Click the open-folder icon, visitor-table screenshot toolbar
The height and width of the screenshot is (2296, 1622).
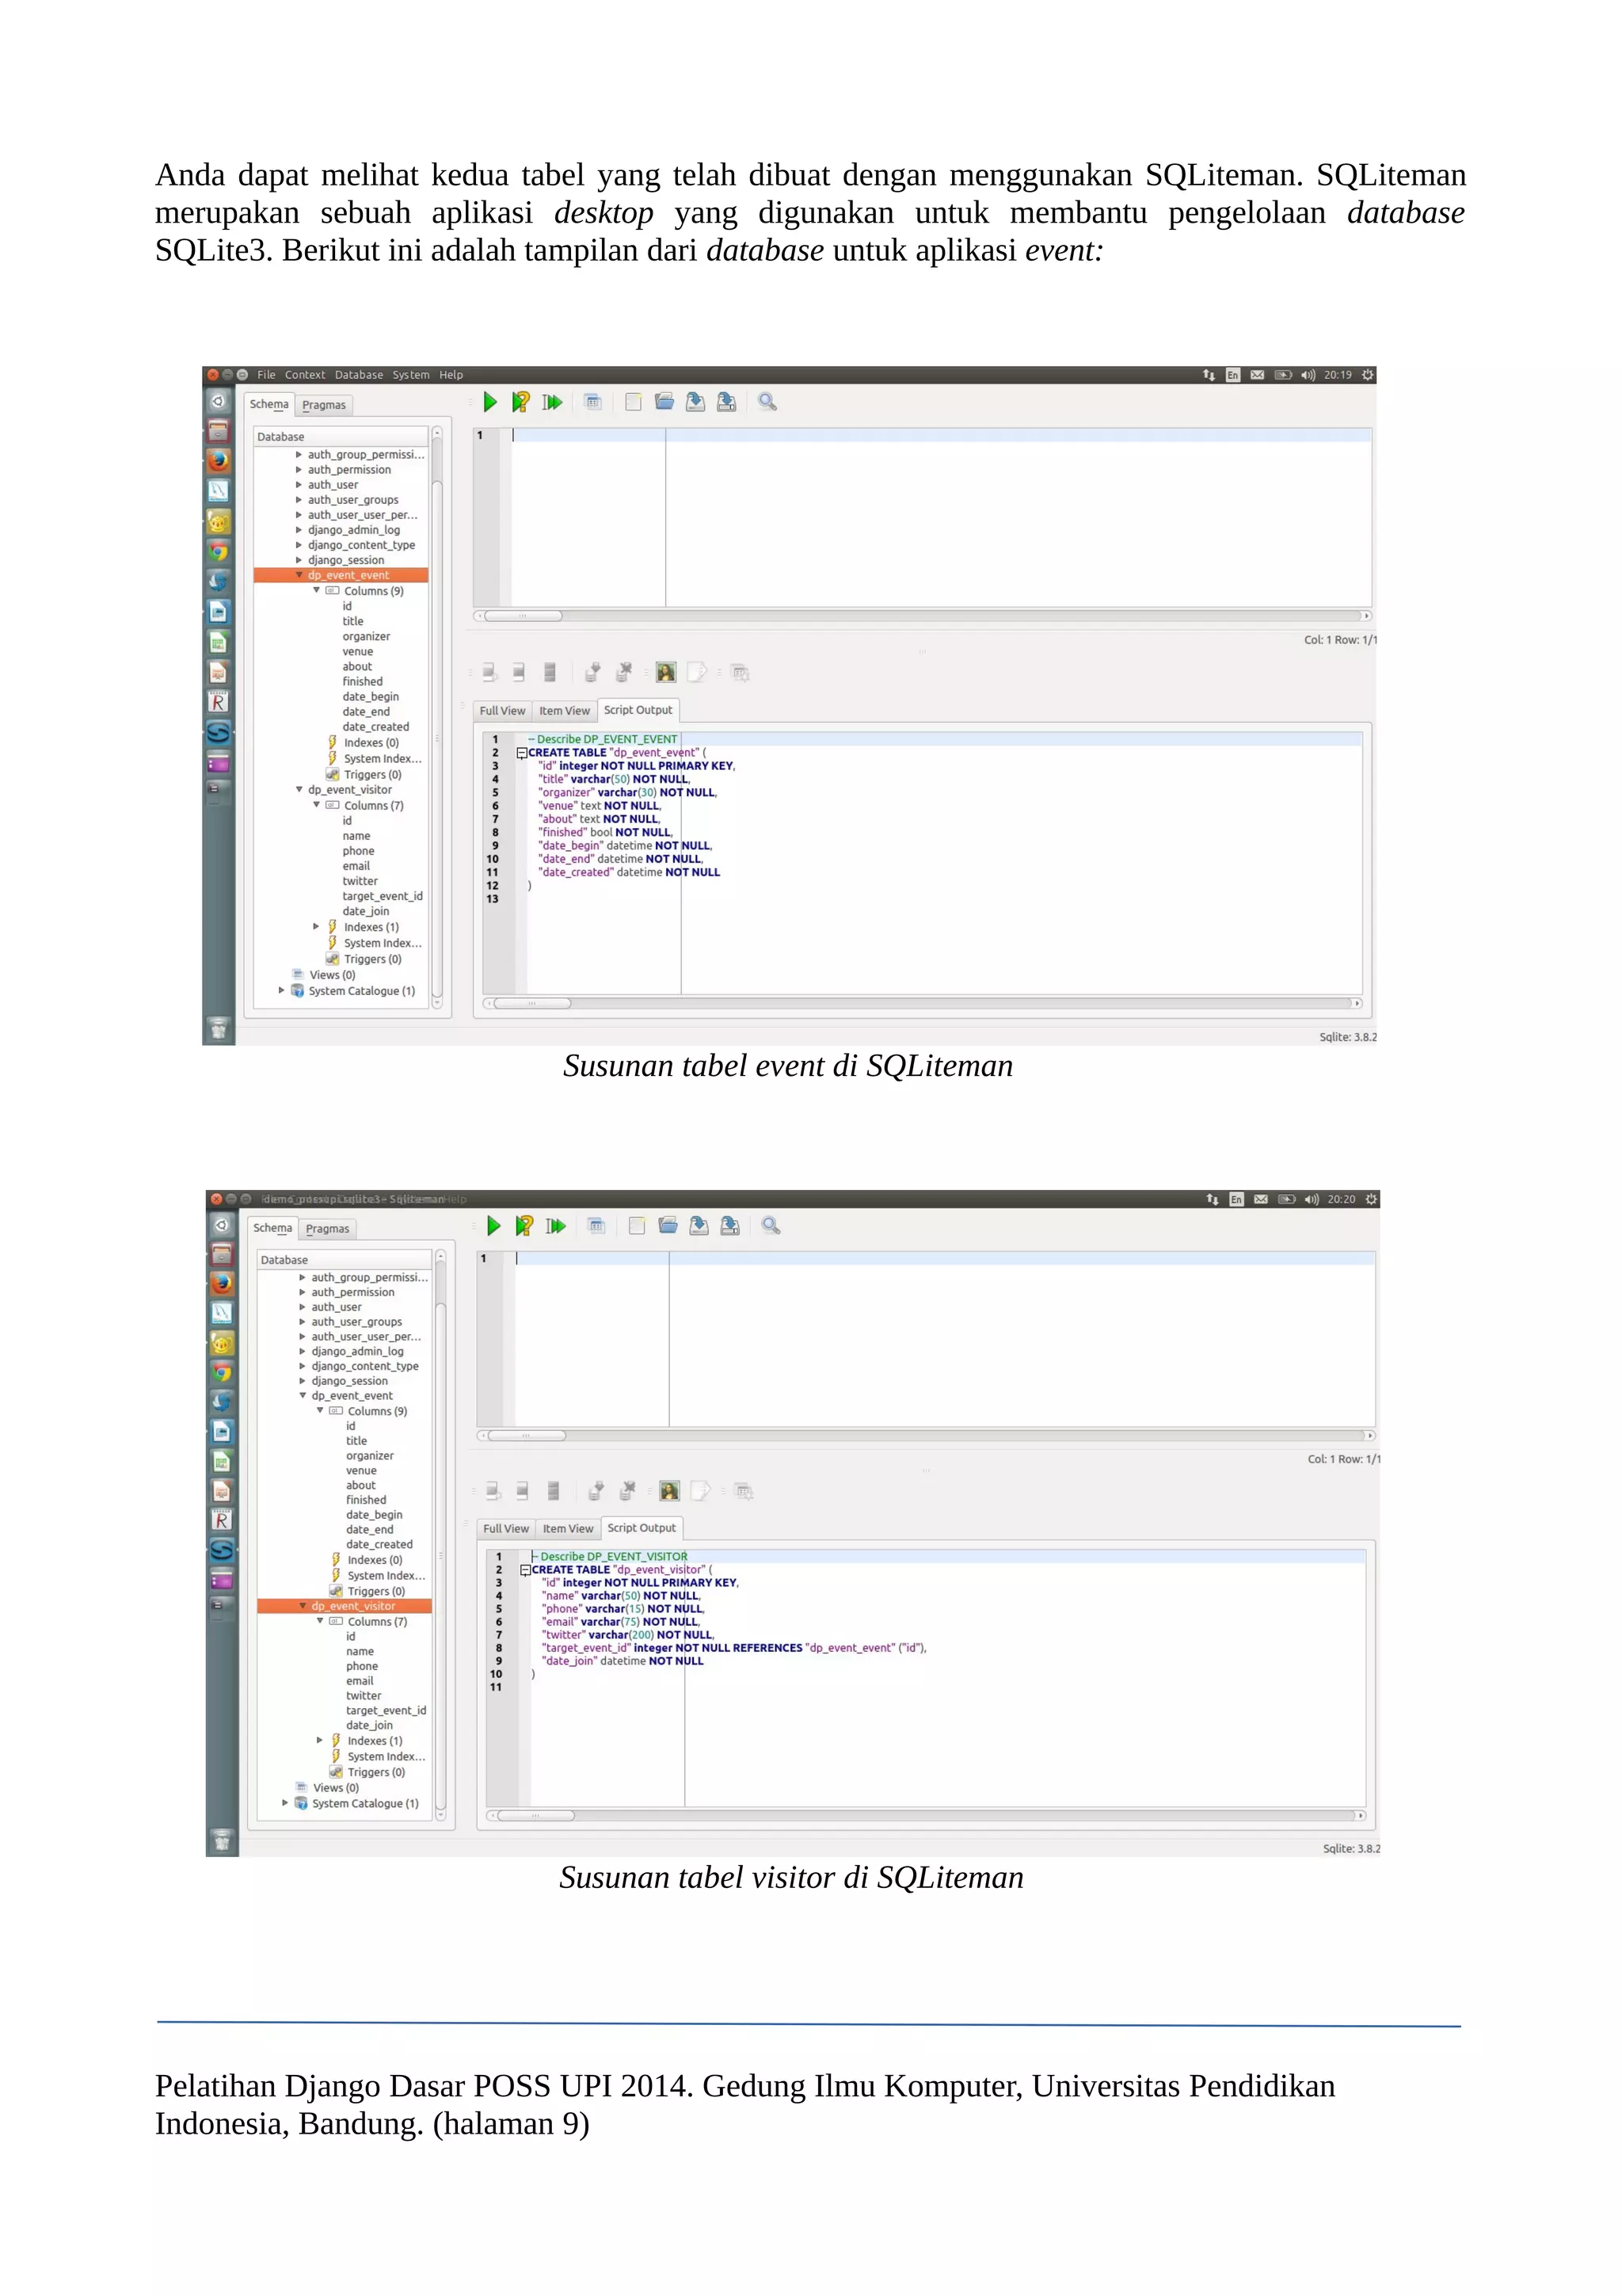668,1225
